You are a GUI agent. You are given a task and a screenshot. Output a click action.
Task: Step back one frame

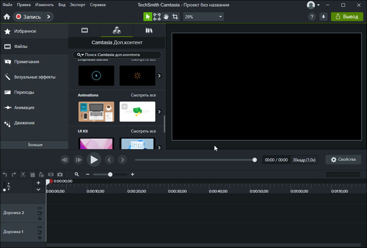pos(65,160)
